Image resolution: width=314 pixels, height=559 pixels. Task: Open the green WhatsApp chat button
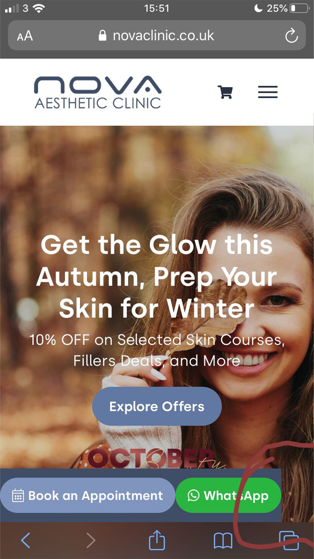pyautogui.click(x=228, y=495)
